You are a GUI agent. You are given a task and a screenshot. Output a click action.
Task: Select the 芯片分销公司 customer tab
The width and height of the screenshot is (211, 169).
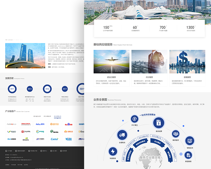(47, 116)
